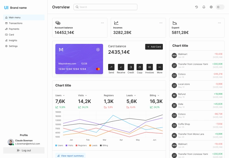The image size is (229, 158).
Task: Expand the Billing dropdown chevron
Action: click(158, 95)
